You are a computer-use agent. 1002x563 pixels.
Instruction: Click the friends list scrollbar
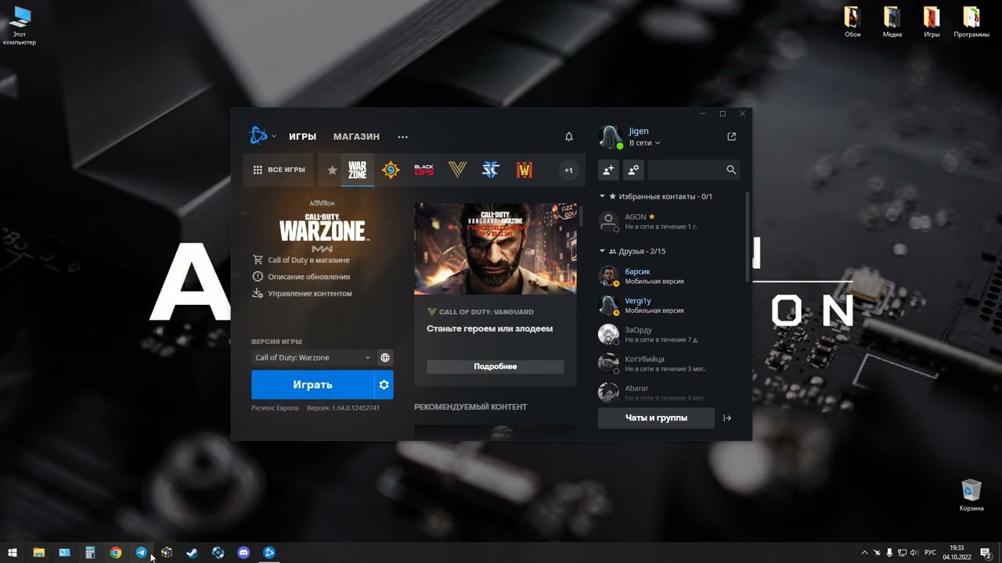747,237
